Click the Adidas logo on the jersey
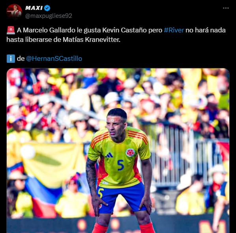This screenshot has width=236, height=233. pyautogui.click(x=109, y=155)
